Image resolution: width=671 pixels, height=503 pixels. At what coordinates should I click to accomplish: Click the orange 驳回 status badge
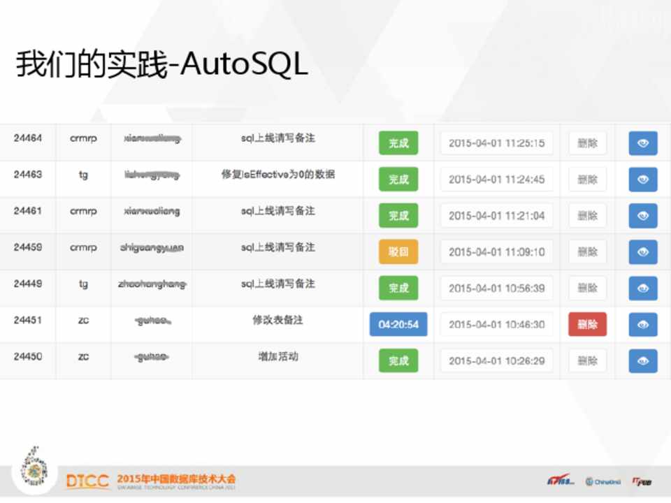[398, 252]
